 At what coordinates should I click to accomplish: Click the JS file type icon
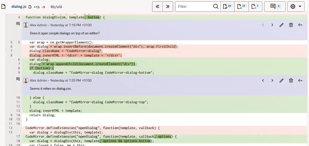coord(4,7)
